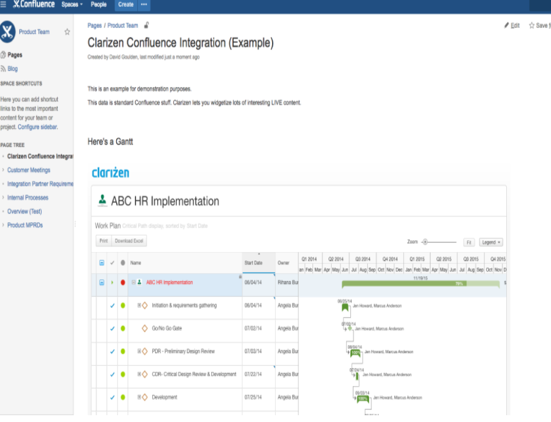Click the Confluence logo

click(34, 4)
